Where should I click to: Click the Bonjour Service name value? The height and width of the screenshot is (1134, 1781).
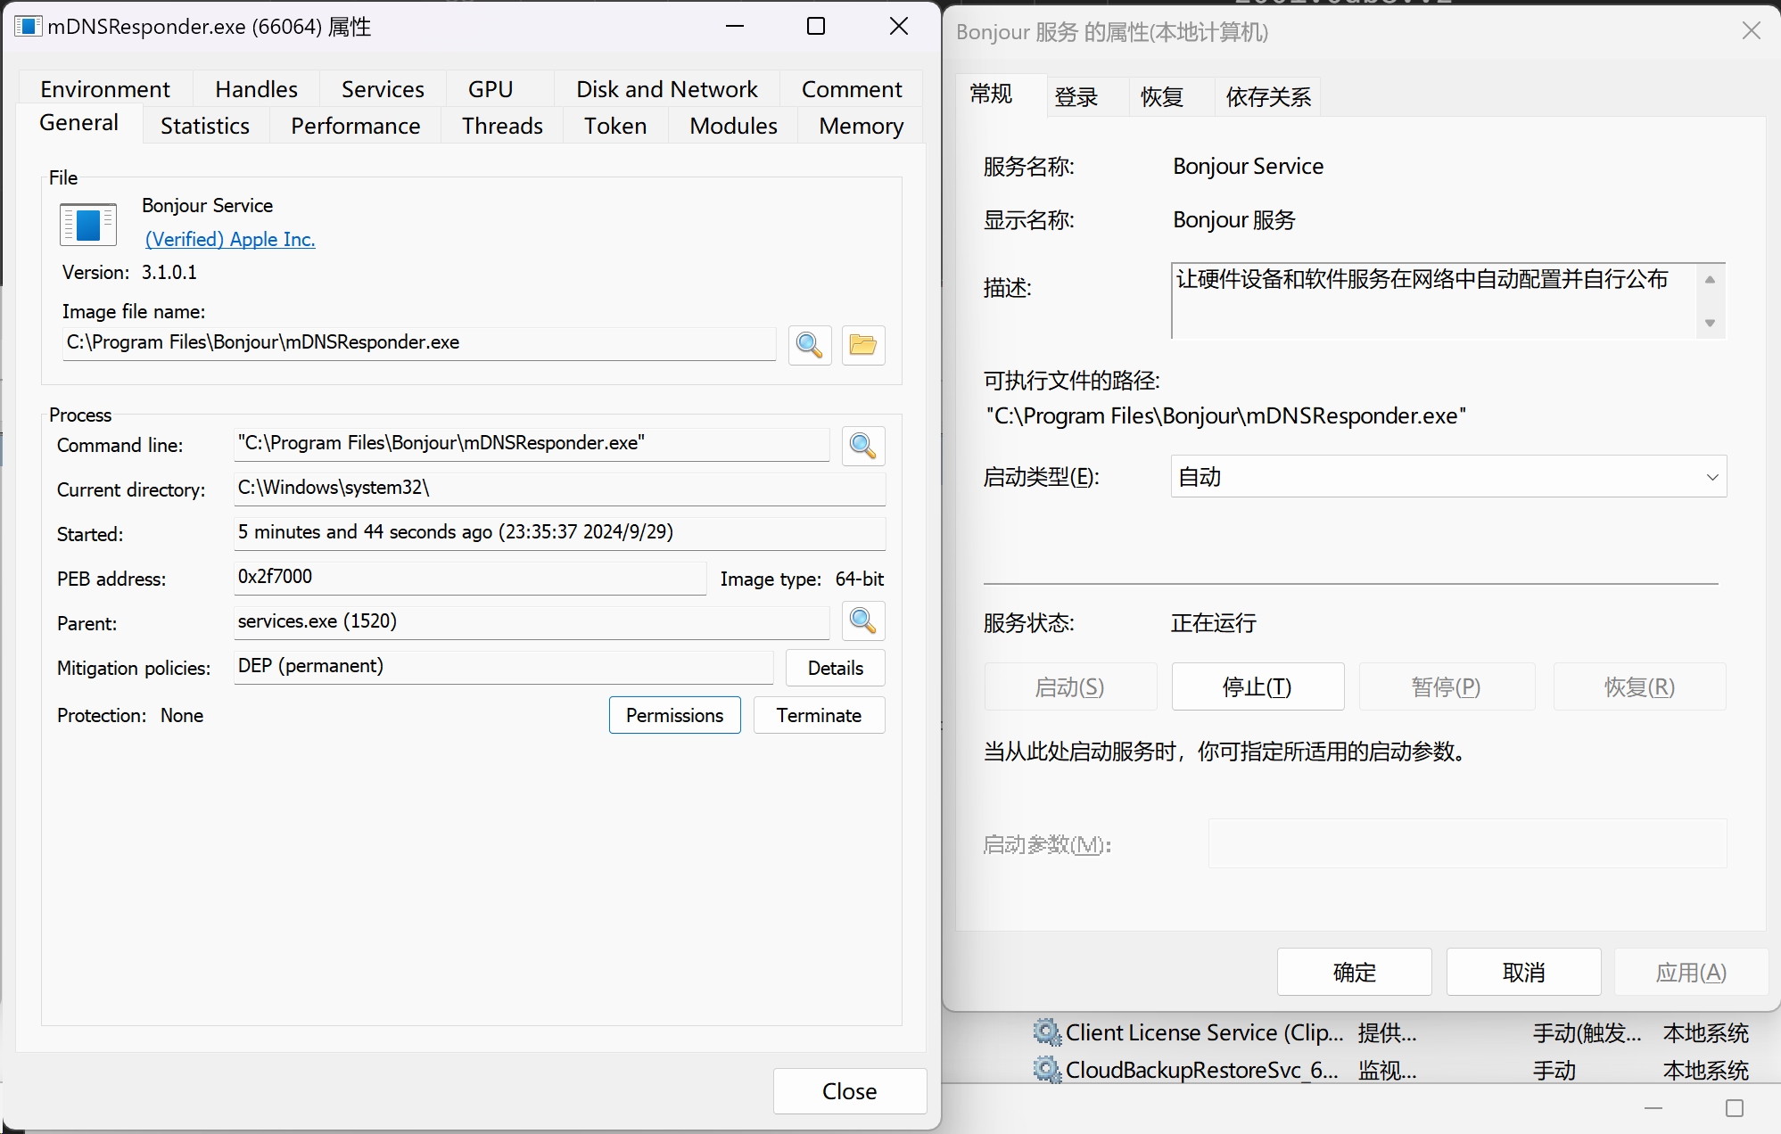pyautogui.click(x=1248, y=166)
